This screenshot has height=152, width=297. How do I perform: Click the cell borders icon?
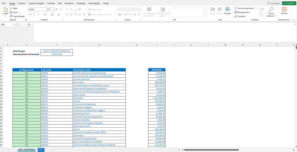pos(45,15)
